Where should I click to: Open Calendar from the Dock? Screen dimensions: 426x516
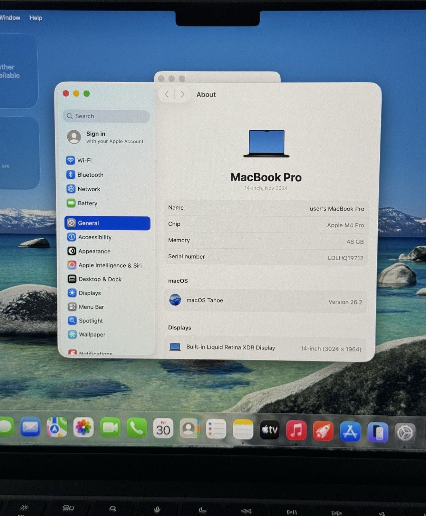163,428
